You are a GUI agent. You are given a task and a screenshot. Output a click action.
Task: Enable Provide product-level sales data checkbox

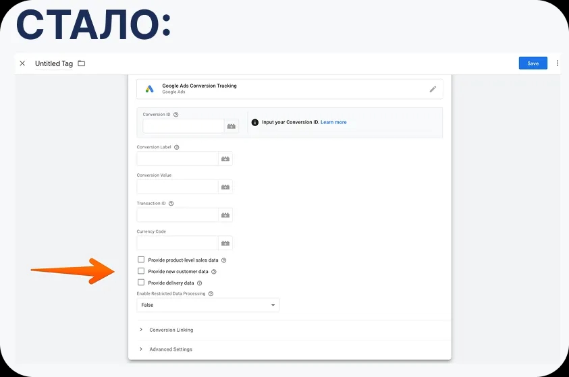141,260
